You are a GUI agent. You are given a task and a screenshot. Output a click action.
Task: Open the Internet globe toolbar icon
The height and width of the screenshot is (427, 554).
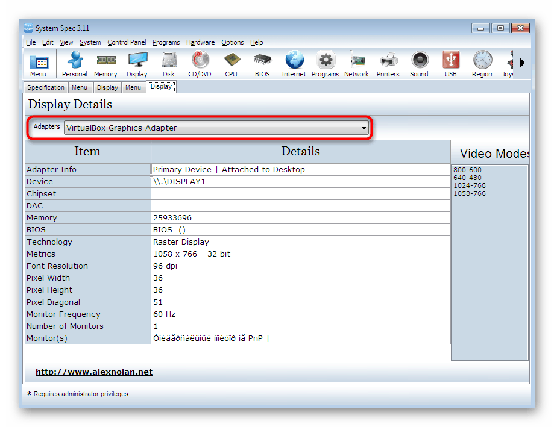click(294, 64)
